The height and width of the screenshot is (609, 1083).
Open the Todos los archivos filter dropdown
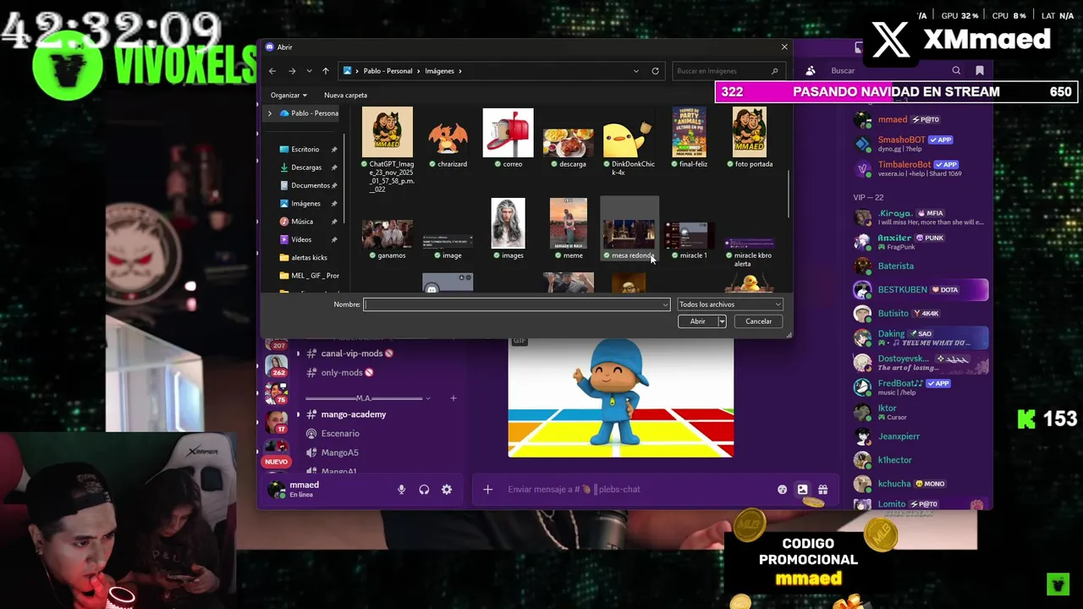[730, 304]
